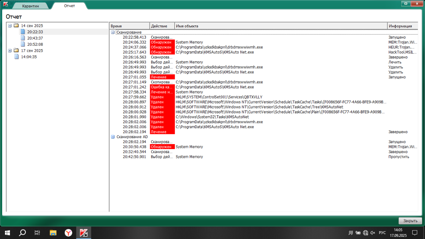Viewport: 425px width, 239px height.
Task: Sort by the Действие column header
Action: click(x=162, y=26)
